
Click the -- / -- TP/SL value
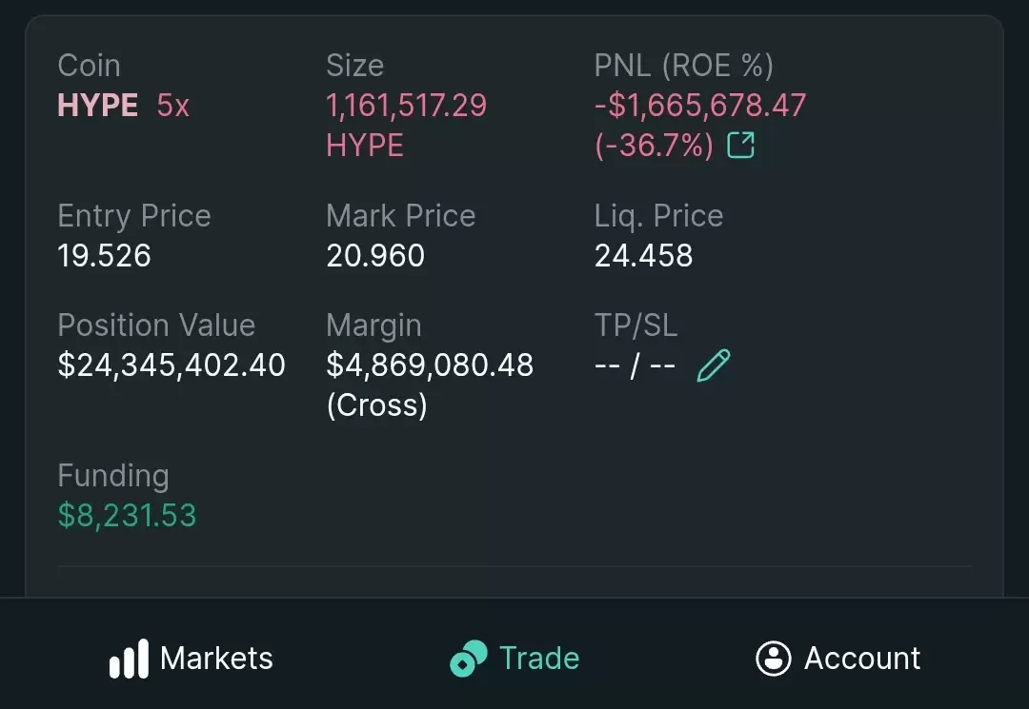(x=636, y=365)
